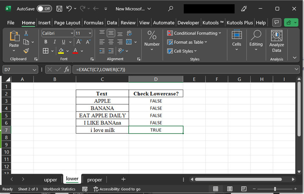Click Accessibility: Good to go status
The width and height of the screenshot is (304, 194).
(x=117, y=189)
